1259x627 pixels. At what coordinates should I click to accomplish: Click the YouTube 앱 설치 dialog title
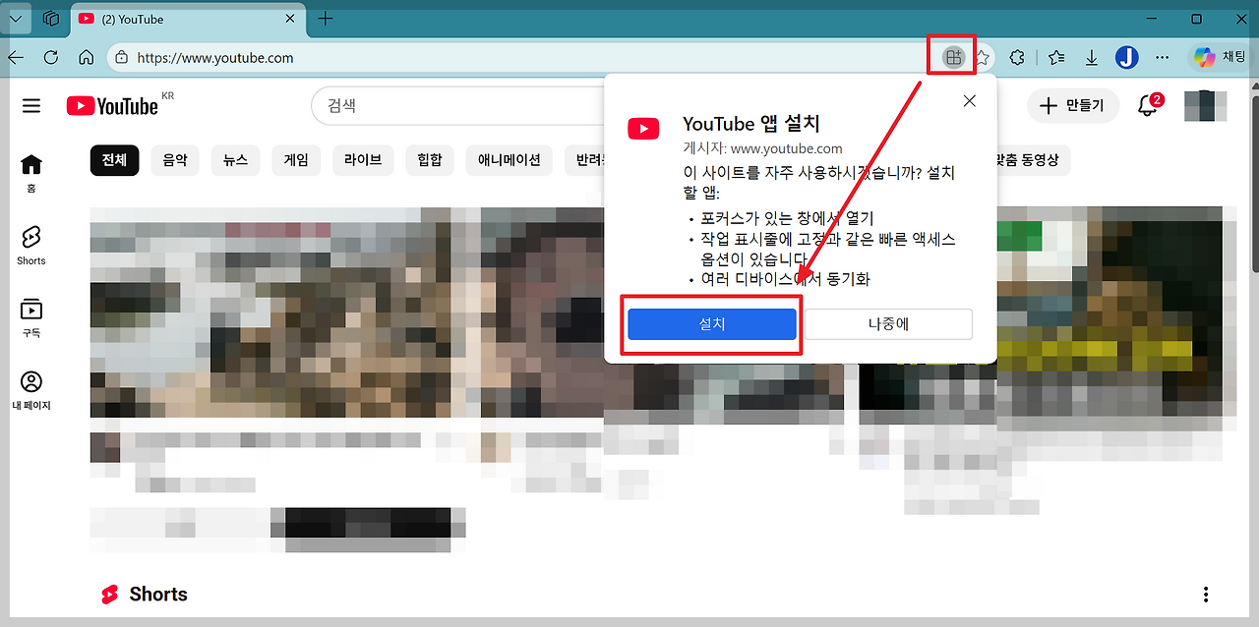pyautogui.click(x=751, y=124)
